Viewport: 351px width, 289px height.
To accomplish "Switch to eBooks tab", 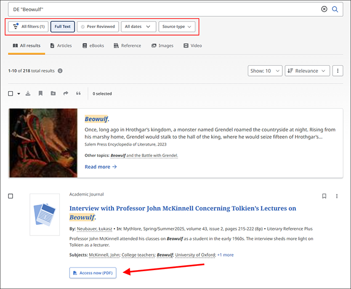I will pyautogui.click(x=93, y=46).
